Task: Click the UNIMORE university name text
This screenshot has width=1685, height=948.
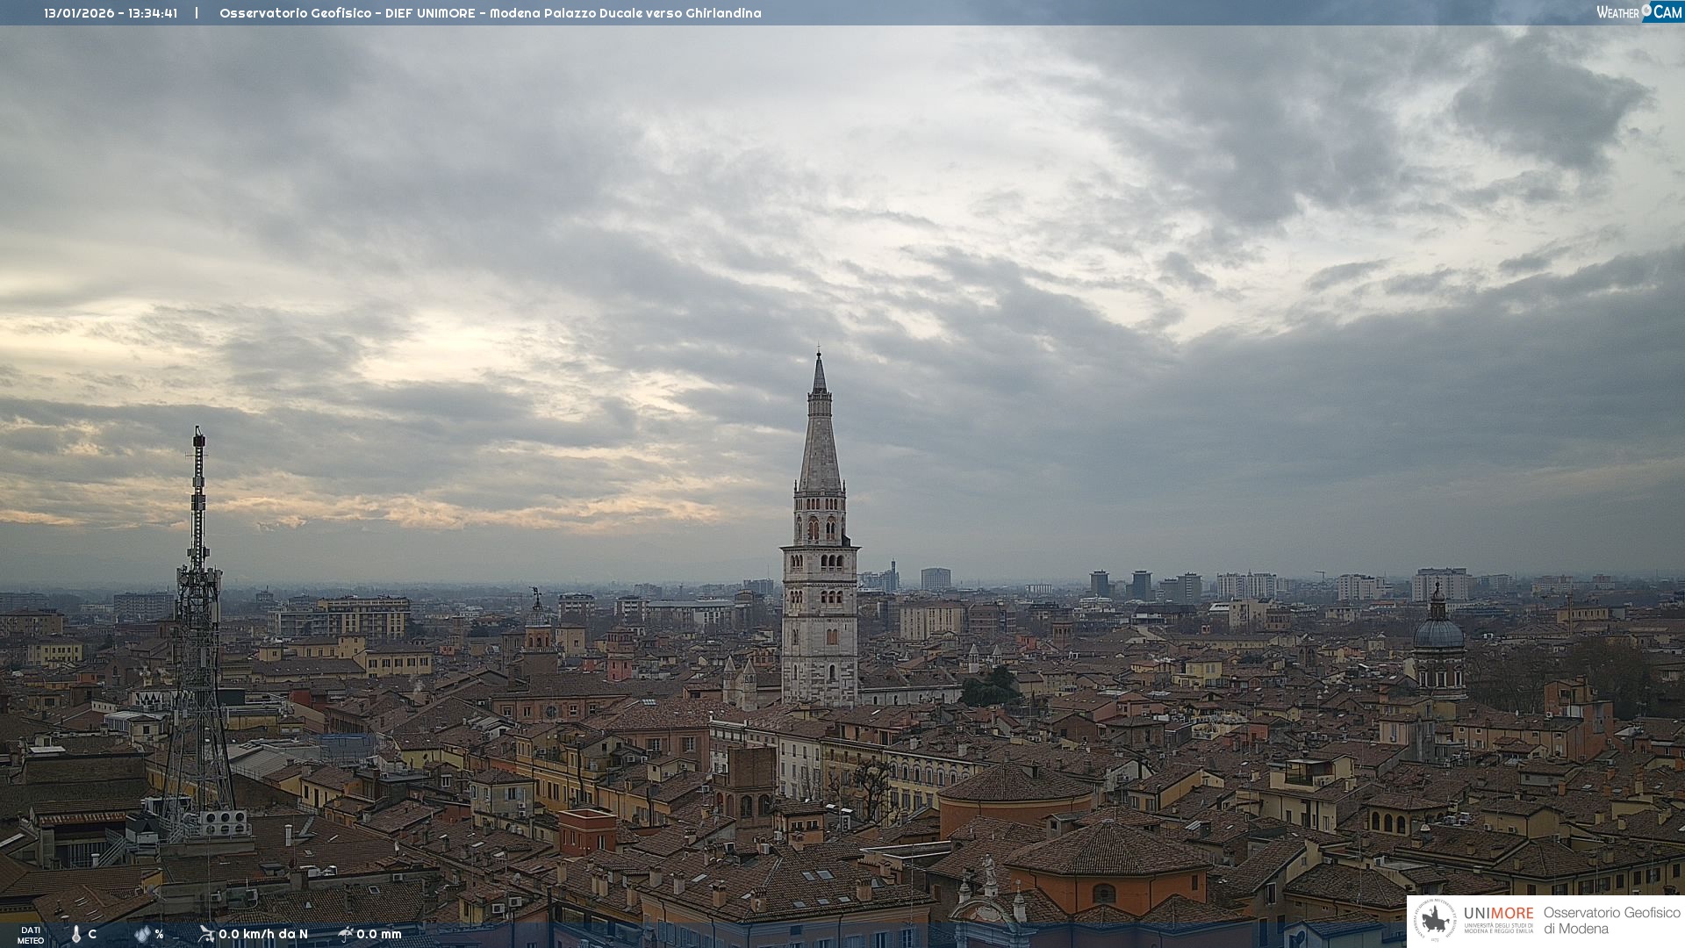Action: (x=1498, y=914)
